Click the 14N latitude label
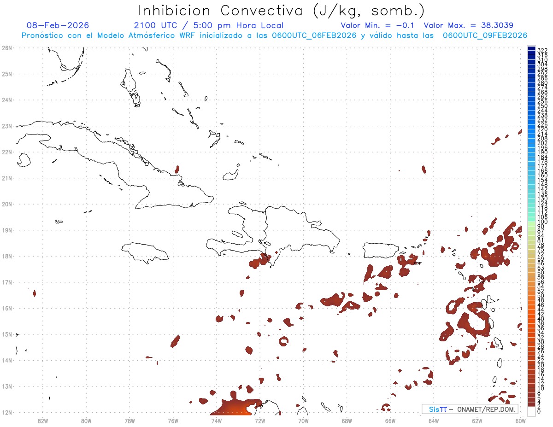 pyautogui.click(x=6, y=360)
